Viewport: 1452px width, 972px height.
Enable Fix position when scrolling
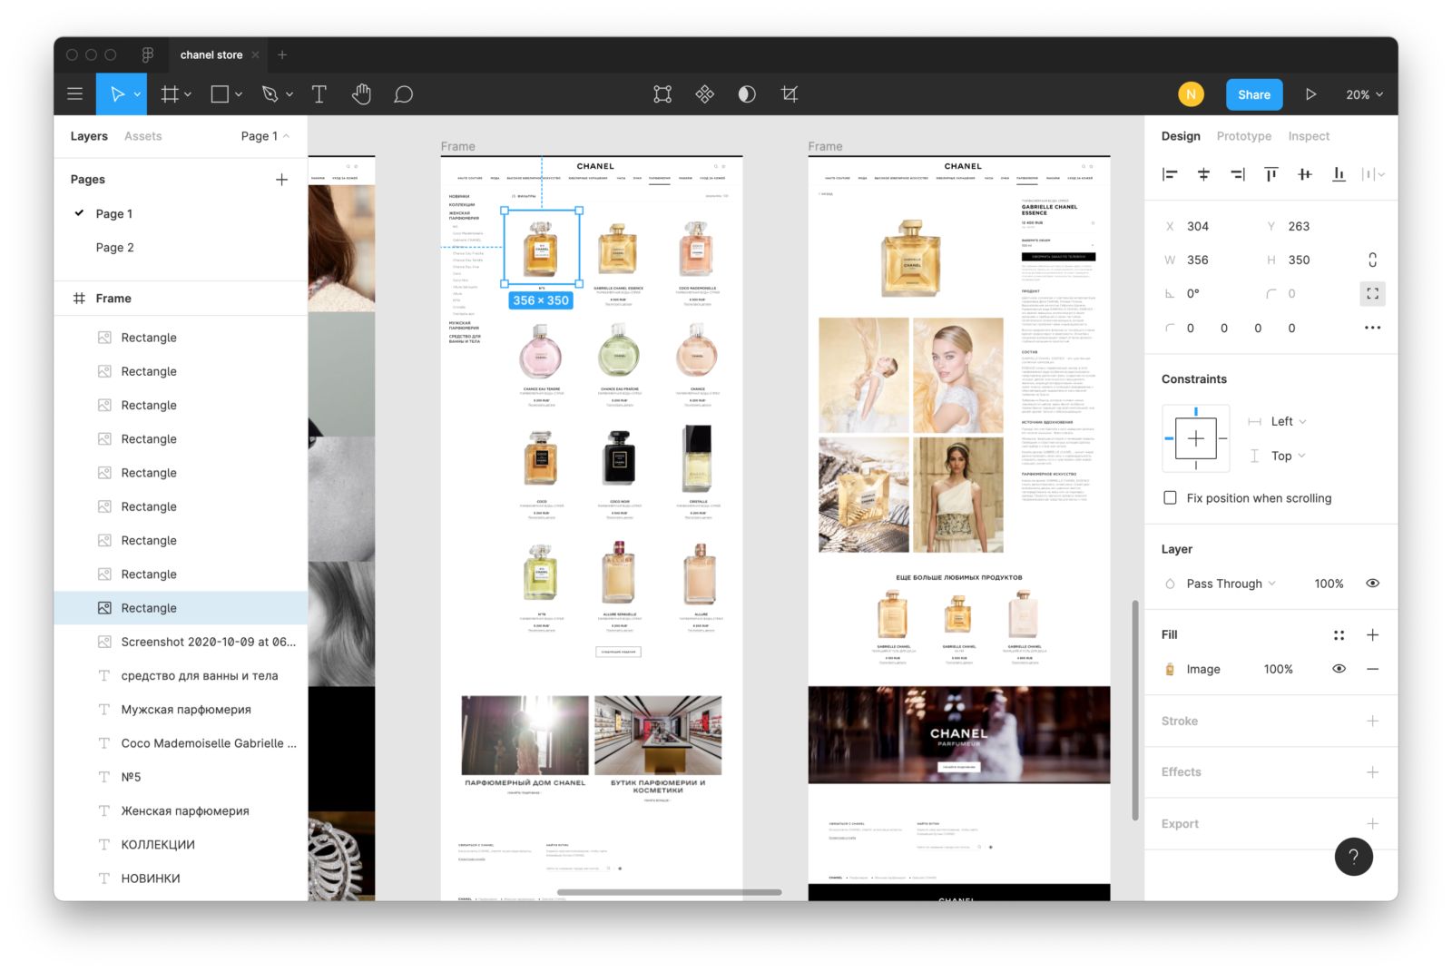tap(1170, 498)
